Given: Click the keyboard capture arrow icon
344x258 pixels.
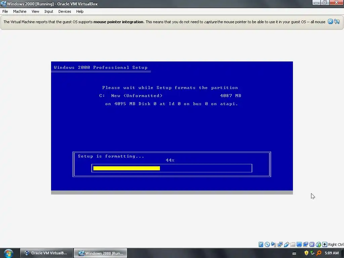Looking at the screenshot, I should (x=325, y=245).
